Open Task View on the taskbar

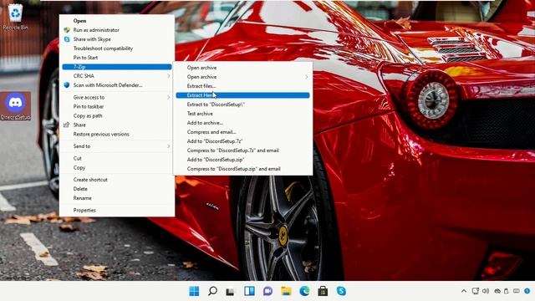(x=231, y=292)
